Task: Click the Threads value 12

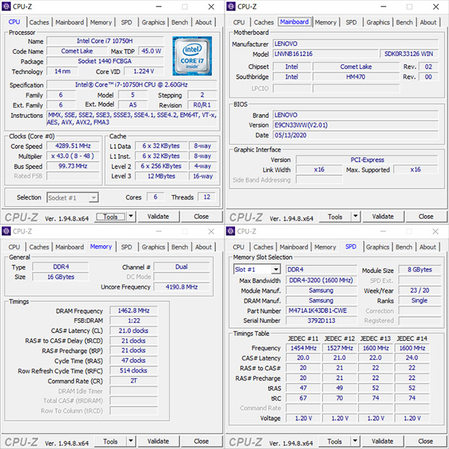Action: coord(207,197)
